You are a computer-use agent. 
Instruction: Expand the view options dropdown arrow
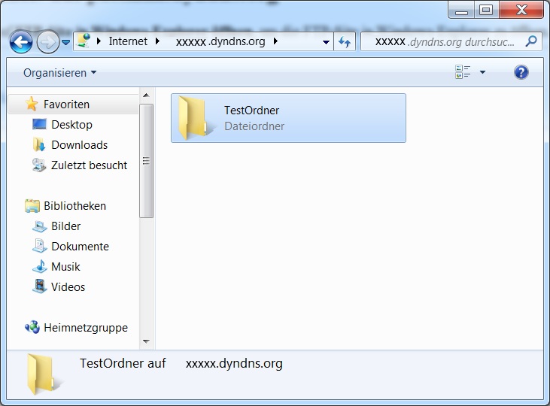click(482, 73)
